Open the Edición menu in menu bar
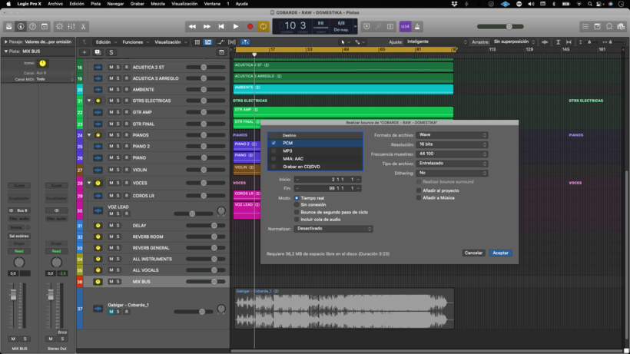 77,4
